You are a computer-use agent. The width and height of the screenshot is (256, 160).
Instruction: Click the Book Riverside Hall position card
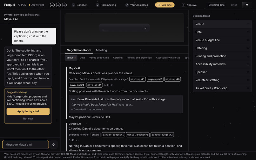point(126,104)
